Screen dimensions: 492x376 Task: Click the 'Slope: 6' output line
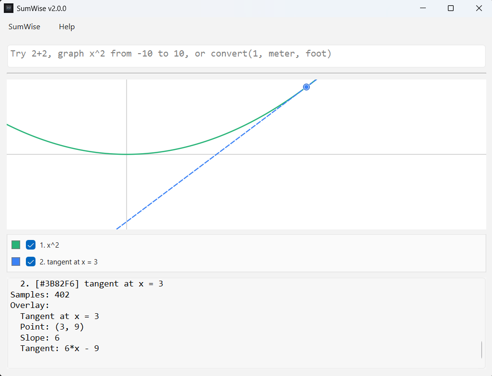(40, 338)
